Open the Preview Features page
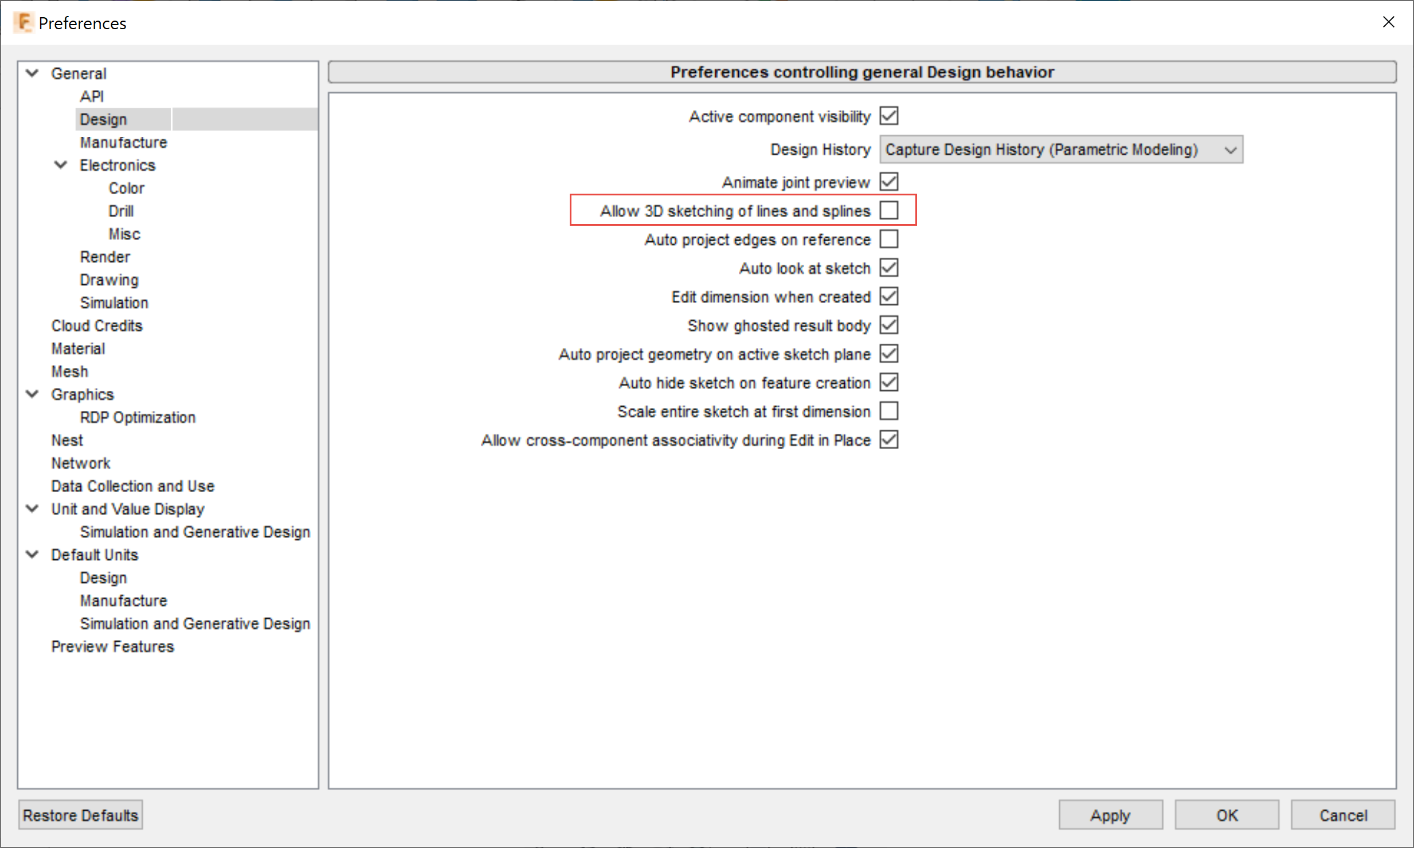Screen dimensions: 1414x848 coord(112,646)
